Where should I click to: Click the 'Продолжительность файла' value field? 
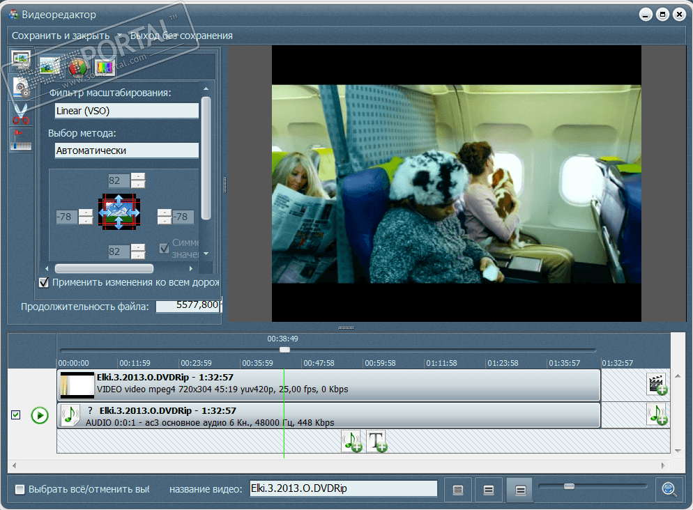click(x=188, y=305)
